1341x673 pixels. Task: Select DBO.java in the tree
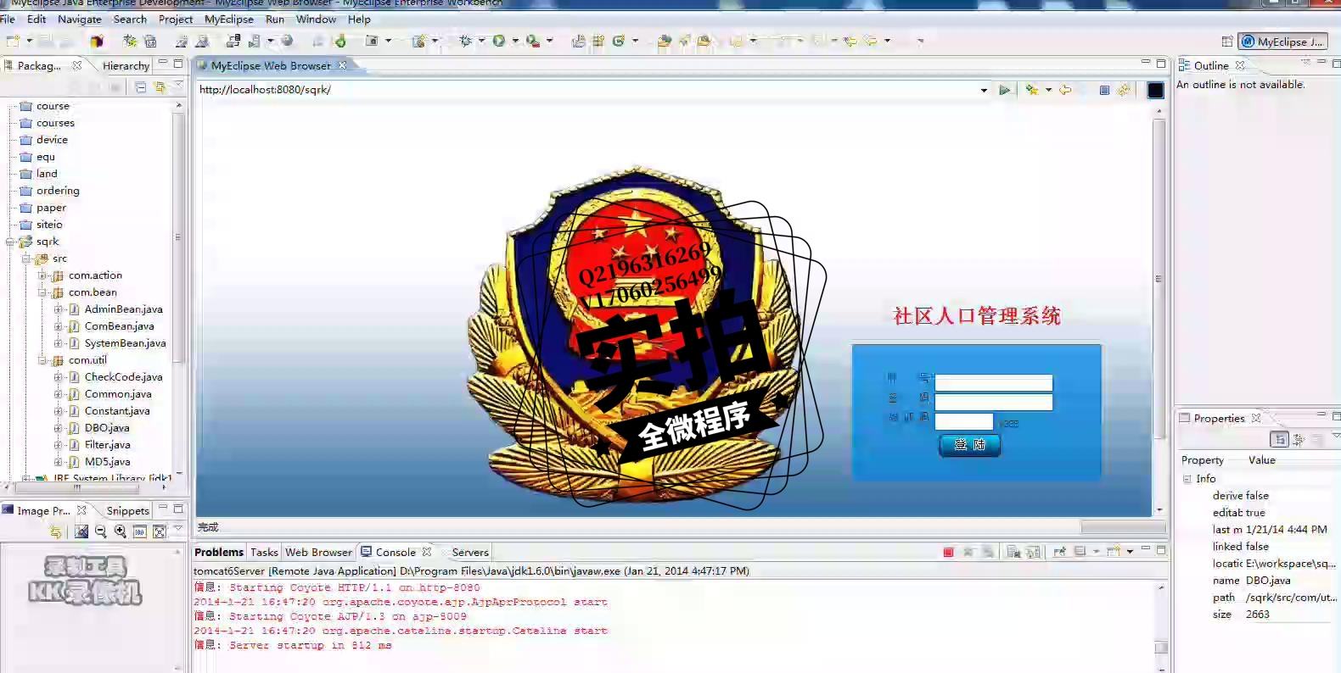pos(107,428)
